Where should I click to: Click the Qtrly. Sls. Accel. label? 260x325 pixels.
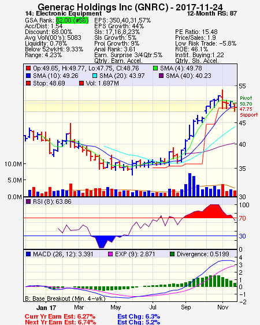coord(197,61)
